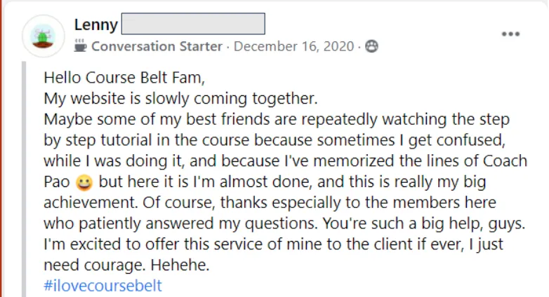
Task: Click the grey vertical quote bar
Action: pyautogui.click(x=24, y=179)
